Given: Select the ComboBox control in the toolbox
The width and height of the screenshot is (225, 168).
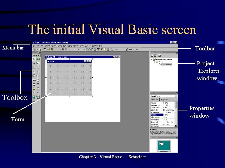Looking at the screenshot, I should click(x=34, y=76).
